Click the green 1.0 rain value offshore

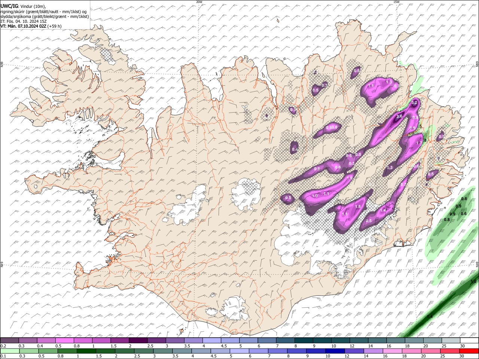[x=473, y=282]
